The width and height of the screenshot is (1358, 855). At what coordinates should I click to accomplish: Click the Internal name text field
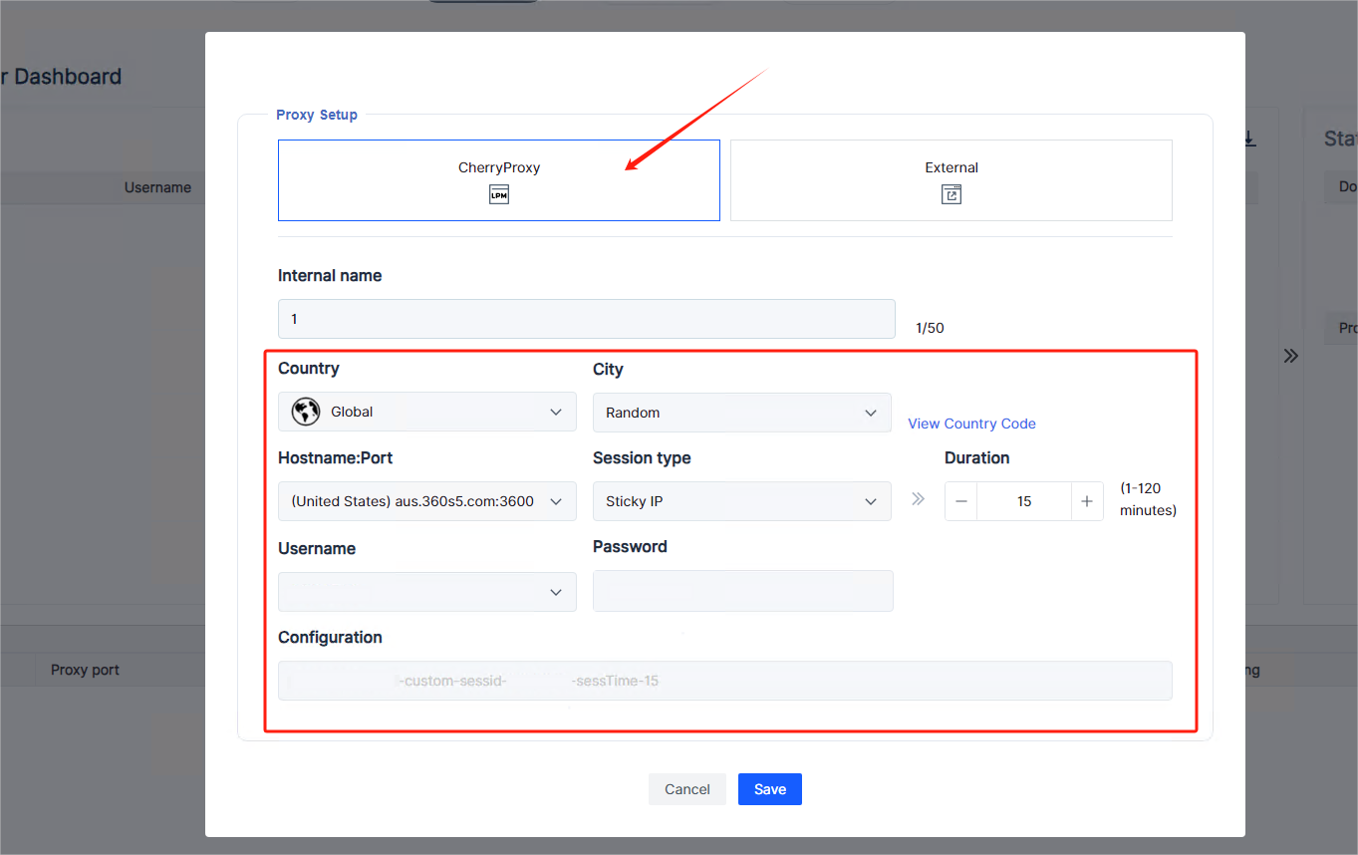pyautogui.click(x=586, y=319)
